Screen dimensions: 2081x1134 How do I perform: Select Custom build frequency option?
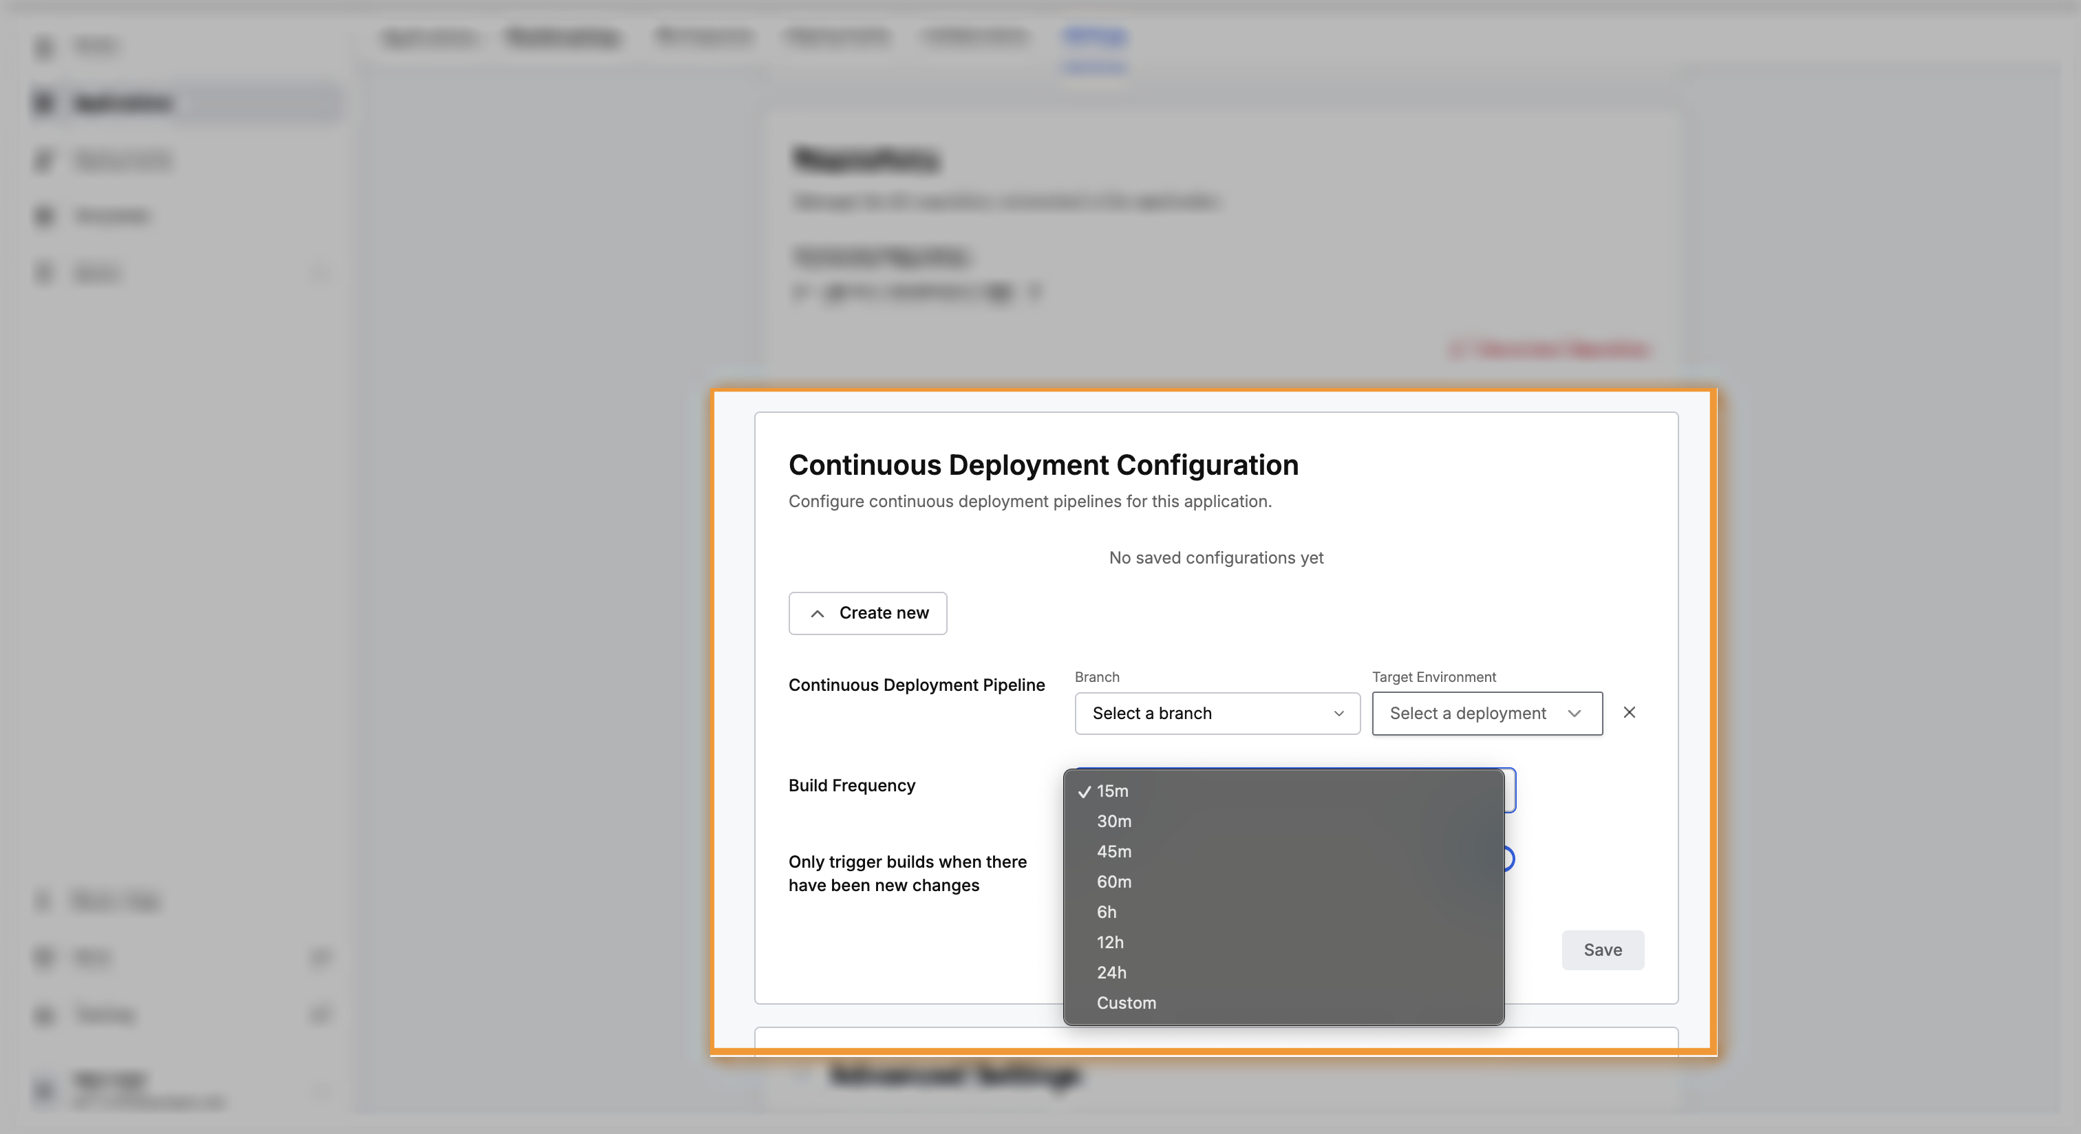pyautogui.click(x=1283, y=1003)
